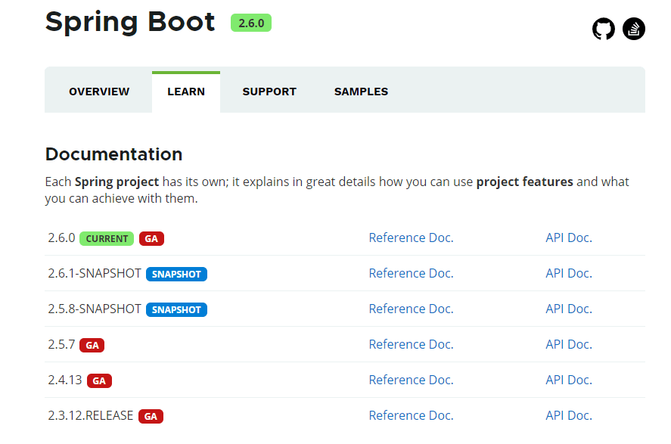View Reference Doc. for version 2.4.13
671x444 pixels.
tap(411, 380)
